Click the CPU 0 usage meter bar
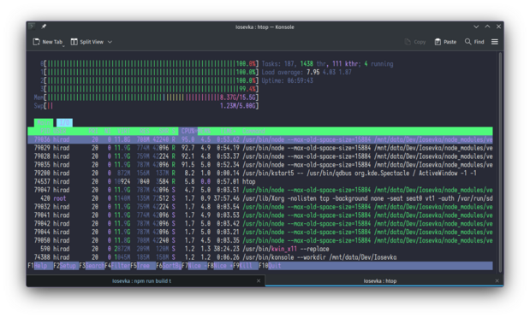530x318 pixels. tap(149, 64)
